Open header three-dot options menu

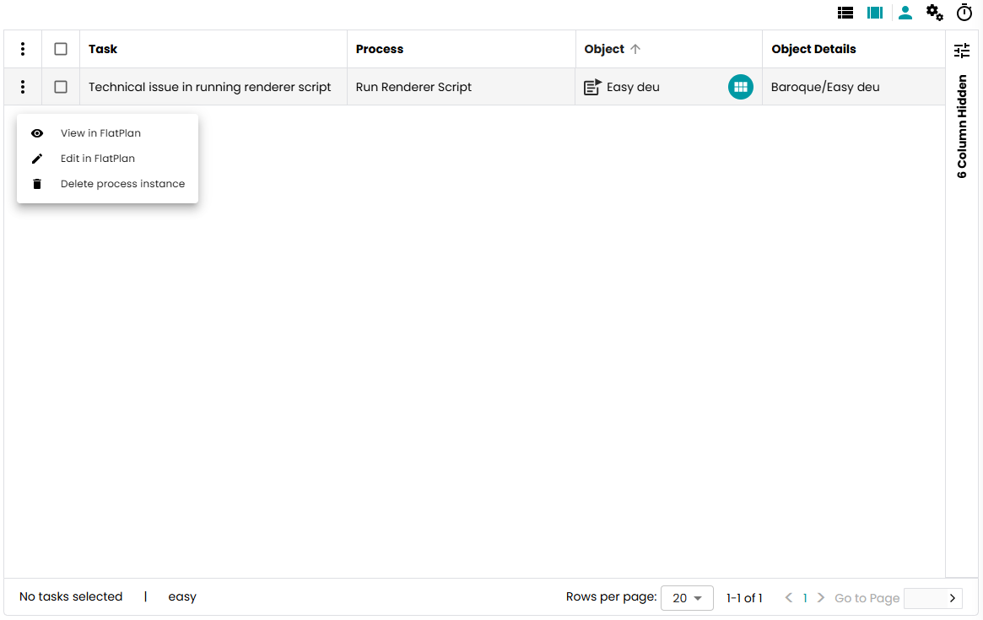click(x=23, y=49)
